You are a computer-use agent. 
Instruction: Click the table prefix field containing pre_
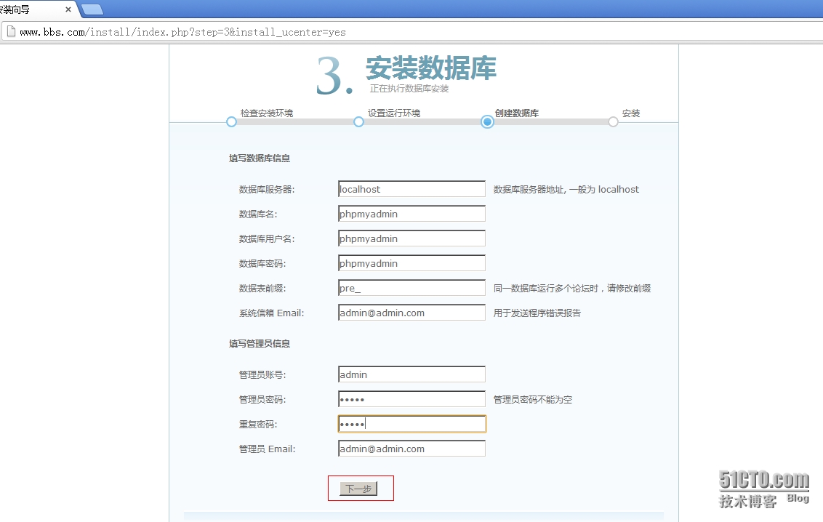[x=411, y=287]
